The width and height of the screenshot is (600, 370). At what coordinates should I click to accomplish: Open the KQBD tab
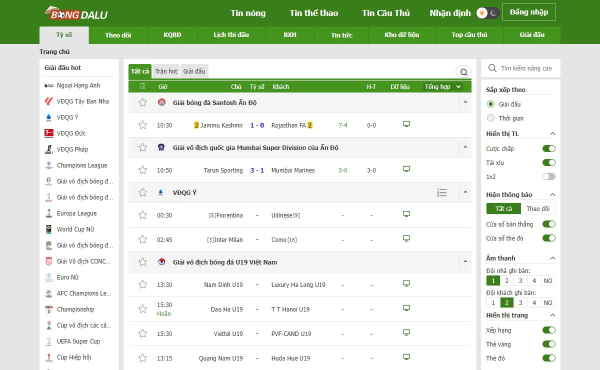coord(172,35)
